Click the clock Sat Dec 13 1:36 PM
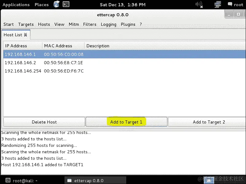 coord(123,5)
